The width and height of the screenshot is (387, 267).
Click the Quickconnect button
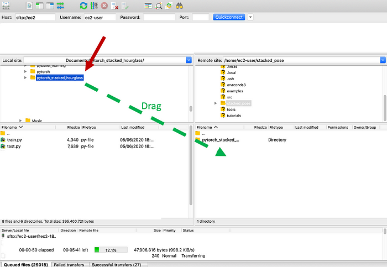pyautogui.click(x=229, y=17)
